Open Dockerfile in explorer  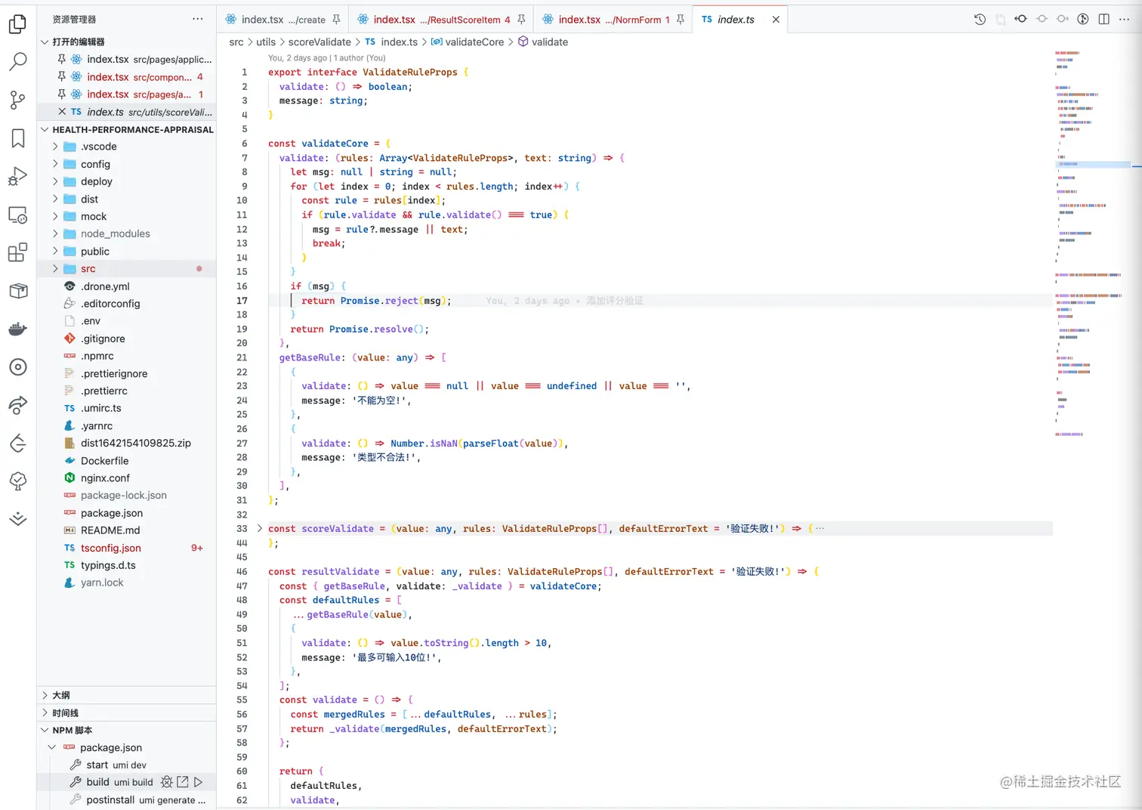(x=126, y=461)
